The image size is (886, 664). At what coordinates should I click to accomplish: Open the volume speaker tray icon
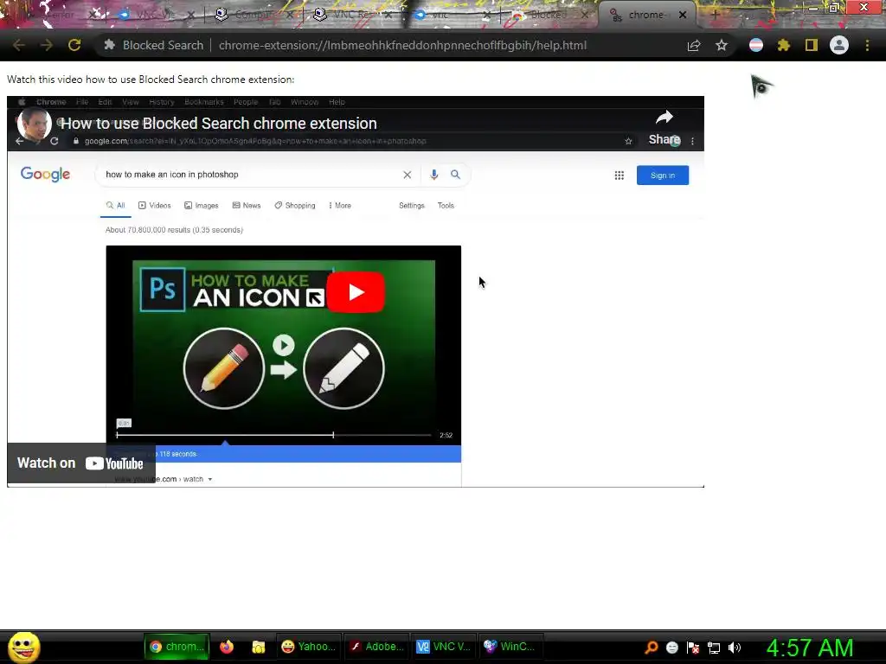click(735, 648)
